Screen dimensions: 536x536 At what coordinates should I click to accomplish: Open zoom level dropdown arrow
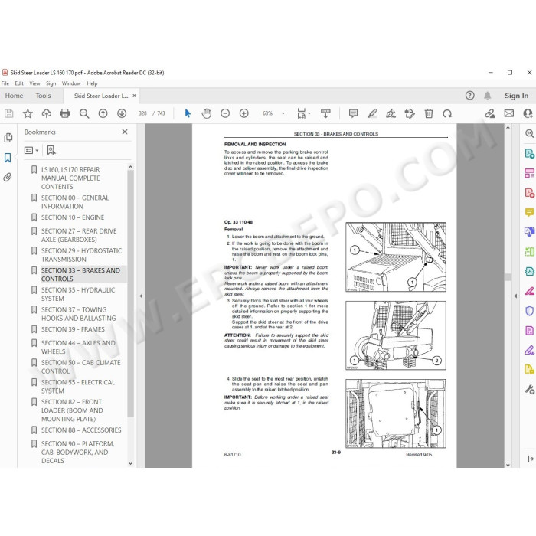click(x=283, y=113)
